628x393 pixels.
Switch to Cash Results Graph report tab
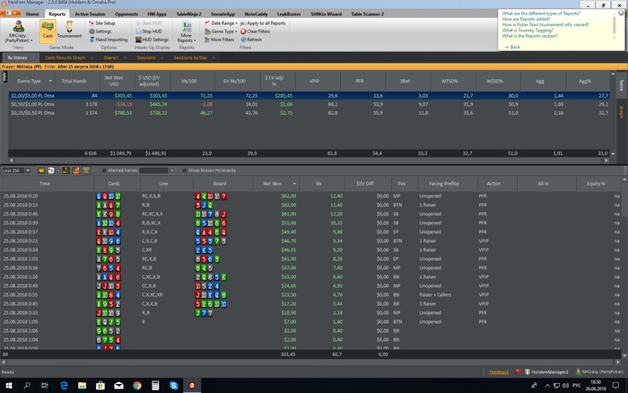(x=65, y=57)
